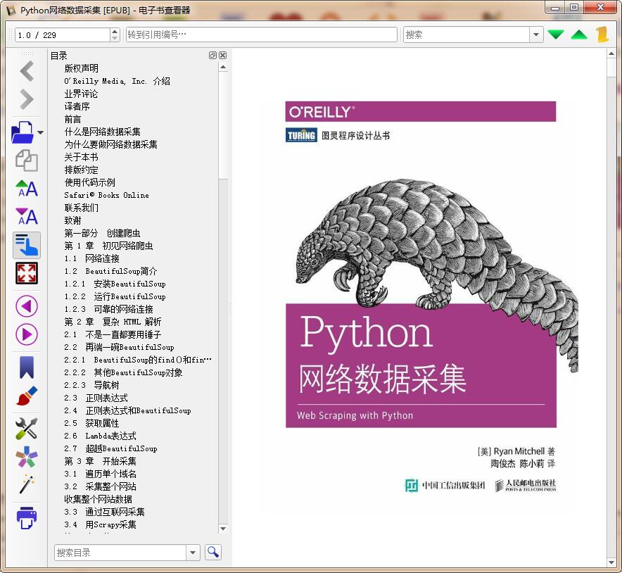
Task: Go to 前言 in the contents
Action: click(72, 119)
